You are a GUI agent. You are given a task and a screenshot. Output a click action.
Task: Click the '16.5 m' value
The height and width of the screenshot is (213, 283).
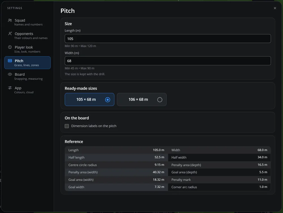[x=262, y=165]
